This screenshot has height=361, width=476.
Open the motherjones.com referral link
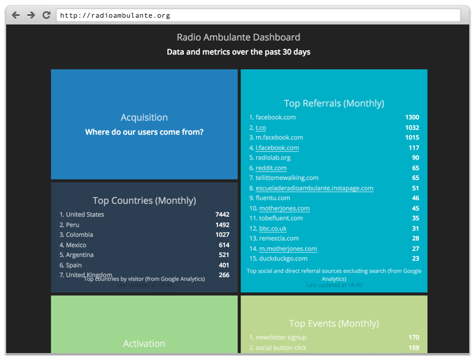pos(284,209)
